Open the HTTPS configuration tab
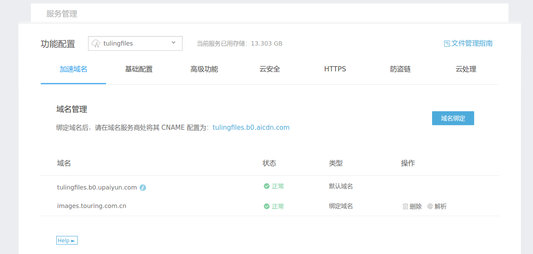533x254 pixels. tap(335, 69)
